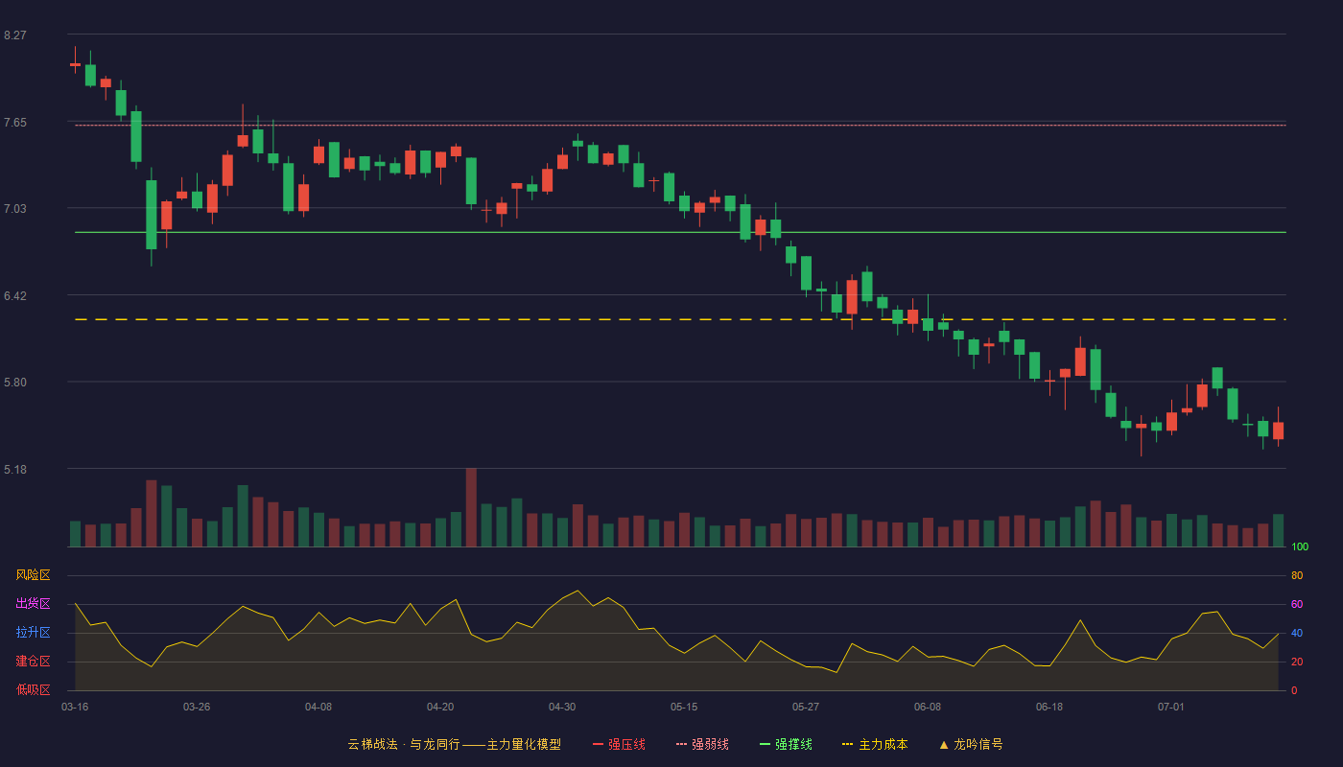Click the 出货区 zone label
This screenshot has height=767, width=1343.
33,603
